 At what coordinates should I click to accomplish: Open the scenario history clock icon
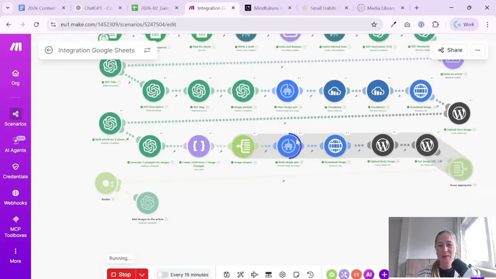310,275
